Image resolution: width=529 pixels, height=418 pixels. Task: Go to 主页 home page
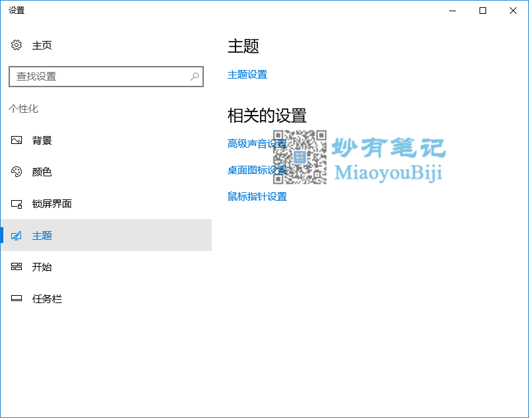click(x=42, y=46)
